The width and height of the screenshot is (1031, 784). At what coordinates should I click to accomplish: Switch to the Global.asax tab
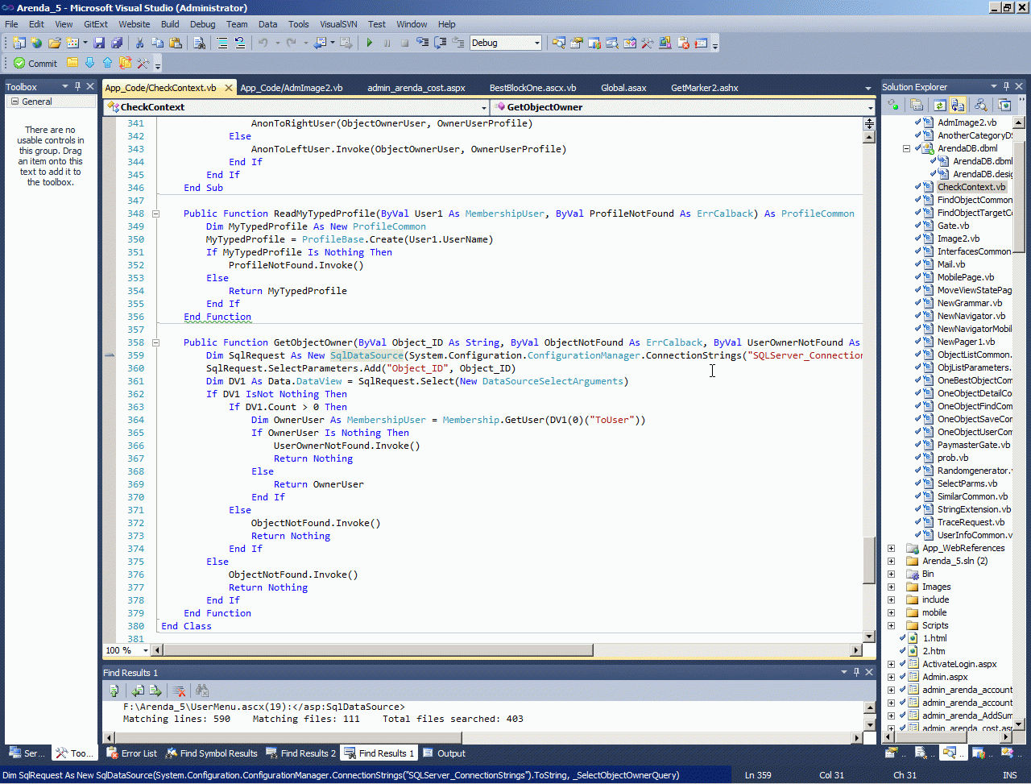[623, 88]
